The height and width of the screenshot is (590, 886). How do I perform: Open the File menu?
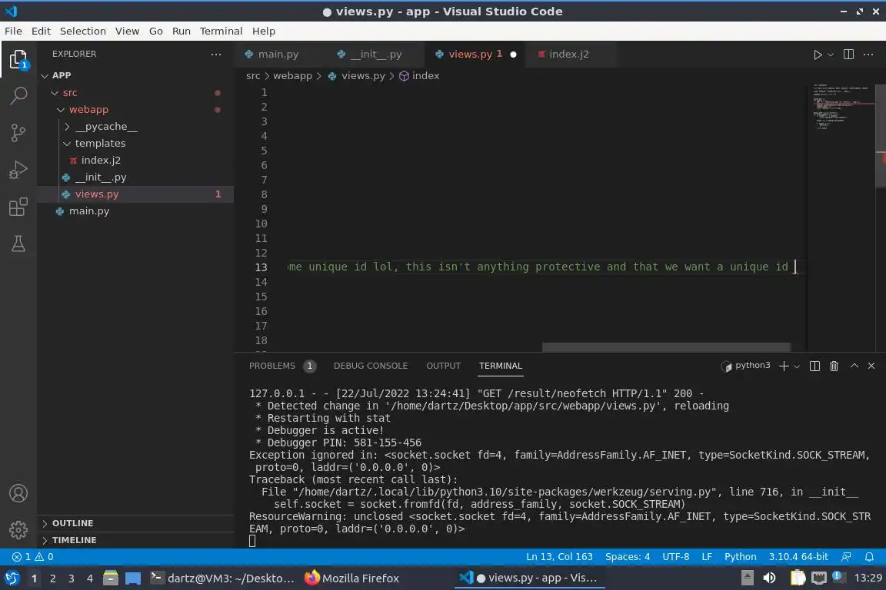coord(14,31)
